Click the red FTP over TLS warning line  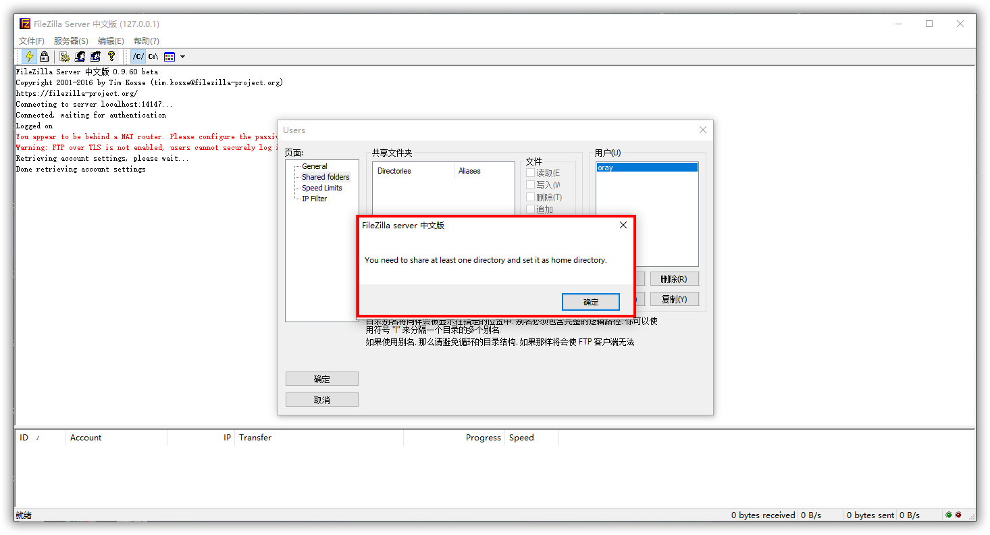(146, 147)
